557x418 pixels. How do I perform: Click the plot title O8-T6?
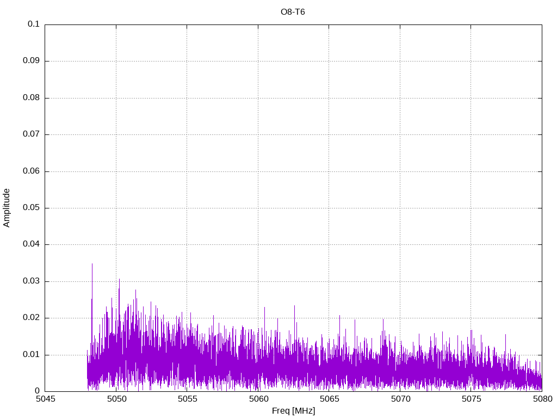tap(293, 11)
